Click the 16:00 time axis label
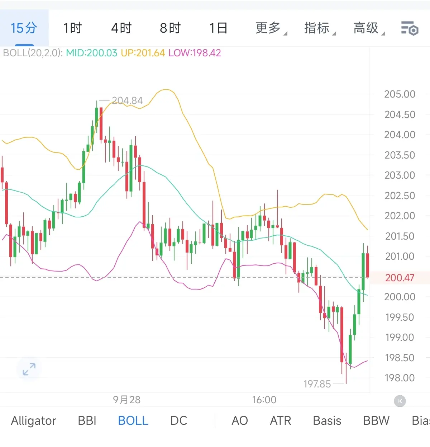 click(x=264, y=400)
